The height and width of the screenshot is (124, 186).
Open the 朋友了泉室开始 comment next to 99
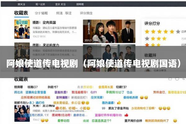click(118, 108)
